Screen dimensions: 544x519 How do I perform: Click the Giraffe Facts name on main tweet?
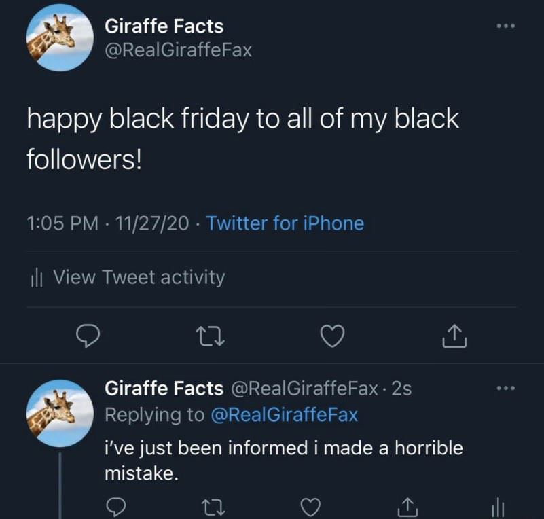click(x=164, y=26)
